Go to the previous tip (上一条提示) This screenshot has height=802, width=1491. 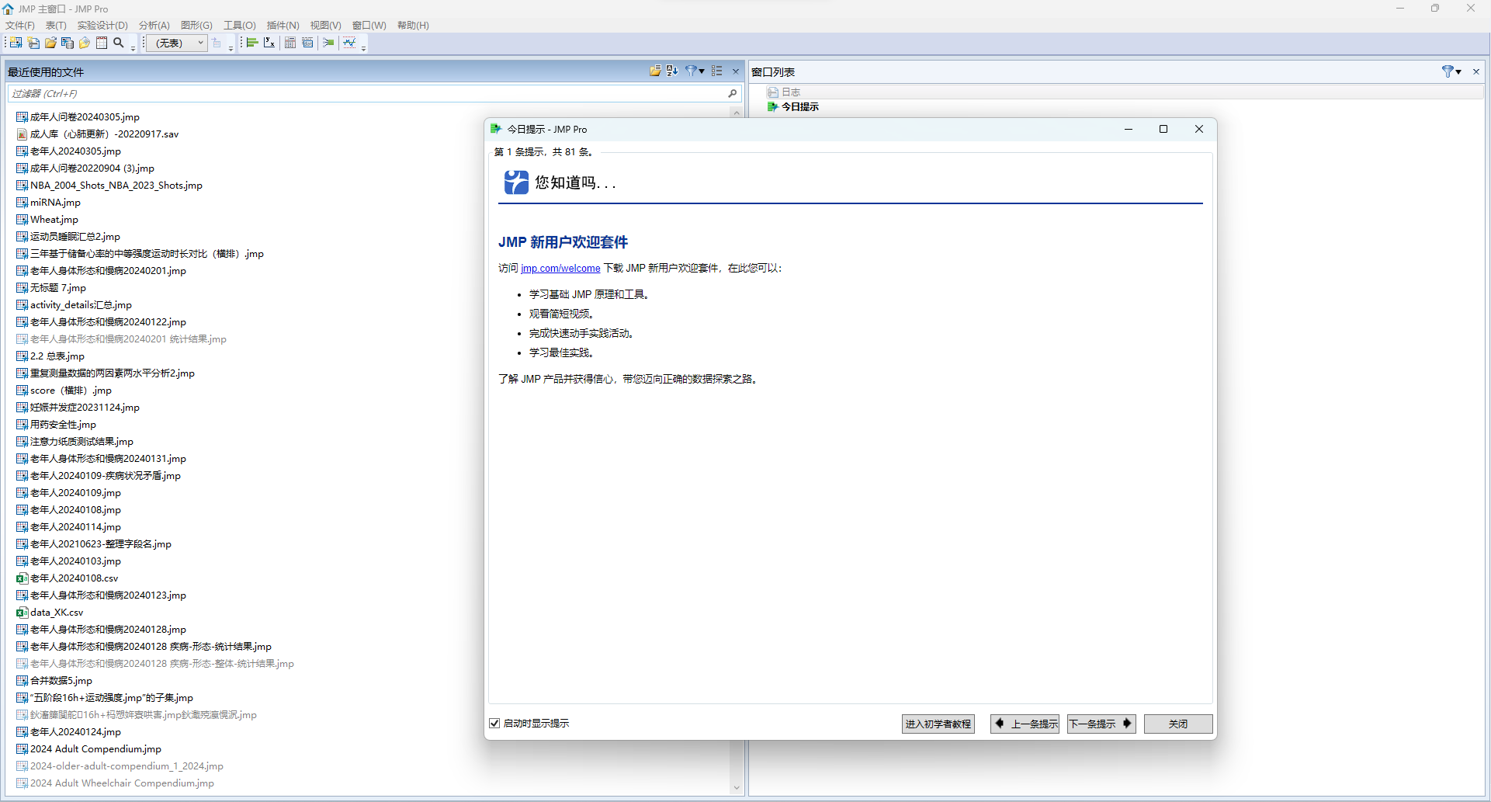click(1025, 724)
